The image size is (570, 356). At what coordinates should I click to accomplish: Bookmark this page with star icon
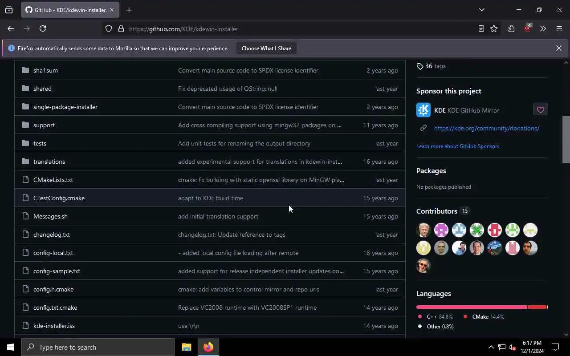(x=494, y=28)
